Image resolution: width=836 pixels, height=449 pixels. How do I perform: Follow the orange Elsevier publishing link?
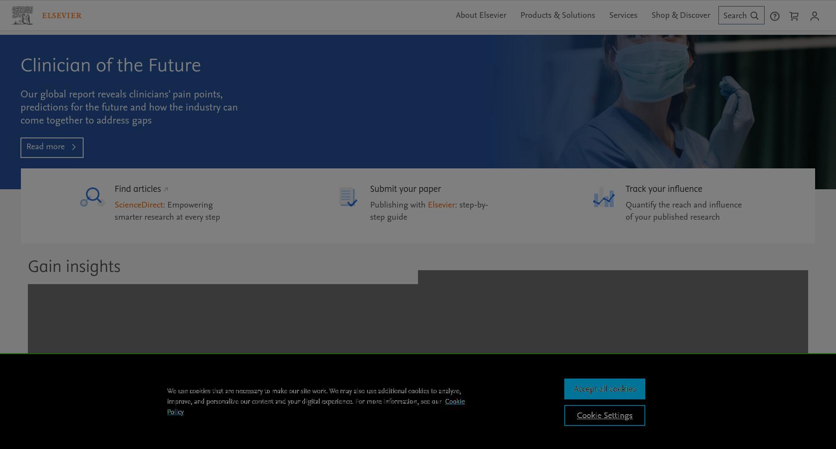(x=441, y=205)
